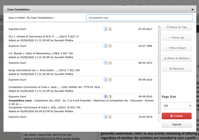Open the Page Size A4 dropdown
Screen dimensions: 199x140
[177, 106]
